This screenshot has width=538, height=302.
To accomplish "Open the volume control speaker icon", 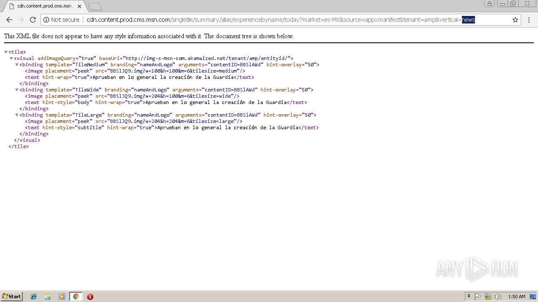I will 498,297.
